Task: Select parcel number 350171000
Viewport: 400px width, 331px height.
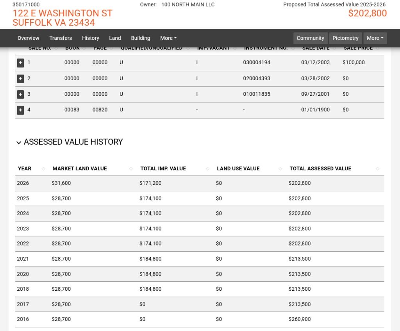Action: pos(26,5)
